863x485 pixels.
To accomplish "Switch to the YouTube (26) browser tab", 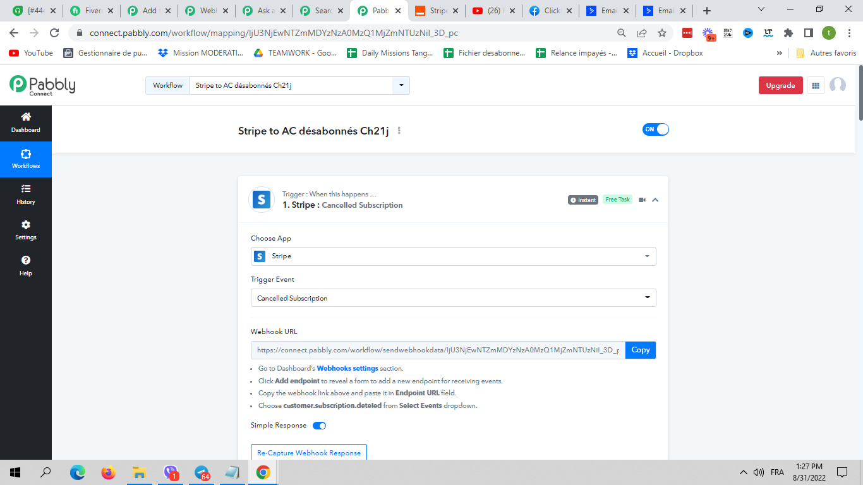I will (x=493, y=11).
